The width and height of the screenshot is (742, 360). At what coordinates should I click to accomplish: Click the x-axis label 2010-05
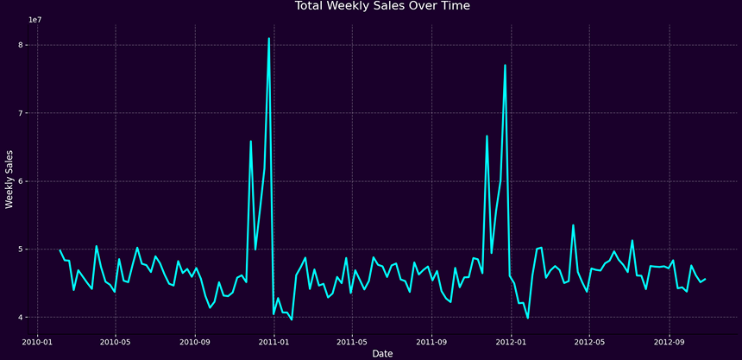point(116,341)
